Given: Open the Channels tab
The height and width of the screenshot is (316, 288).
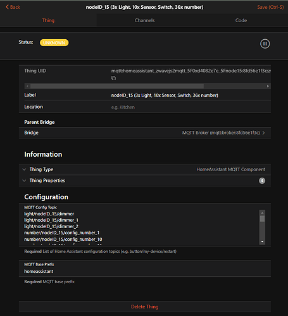Looking at the screenshot, I should (x=144, y=20).
